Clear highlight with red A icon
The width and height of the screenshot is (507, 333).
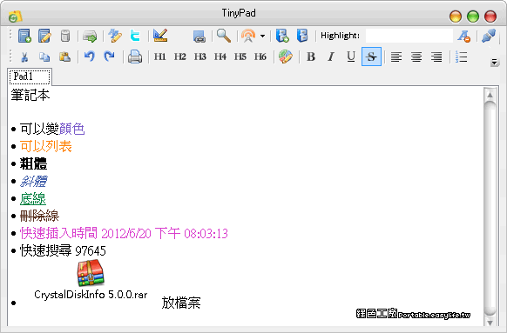463,36
